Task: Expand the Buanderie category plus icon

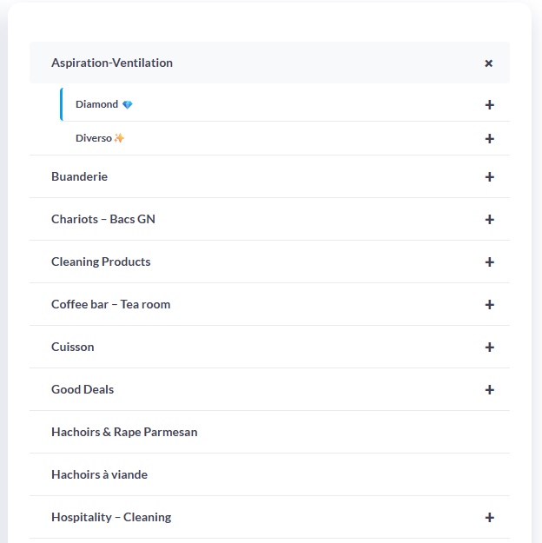Action: coord(490,177)
